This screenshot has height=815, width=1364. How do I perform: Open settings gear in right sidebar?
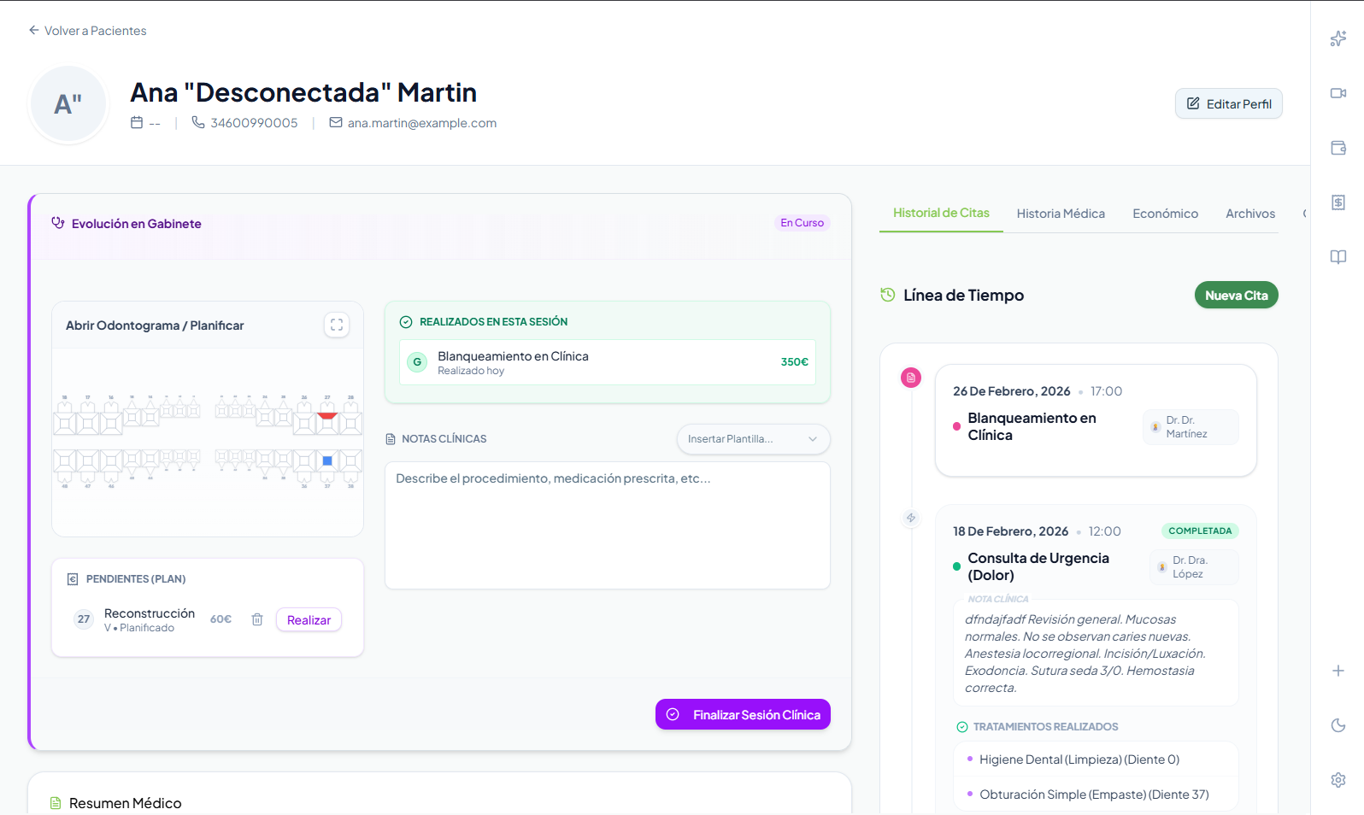click(1338, 780)
